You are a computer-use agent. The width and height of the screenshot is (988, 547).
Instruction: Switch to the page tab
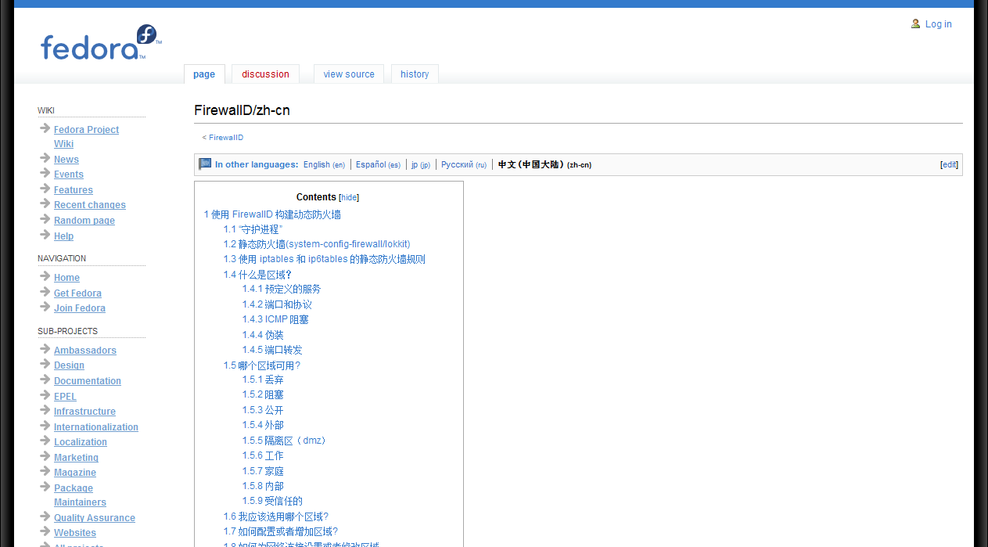pos(204,74)
